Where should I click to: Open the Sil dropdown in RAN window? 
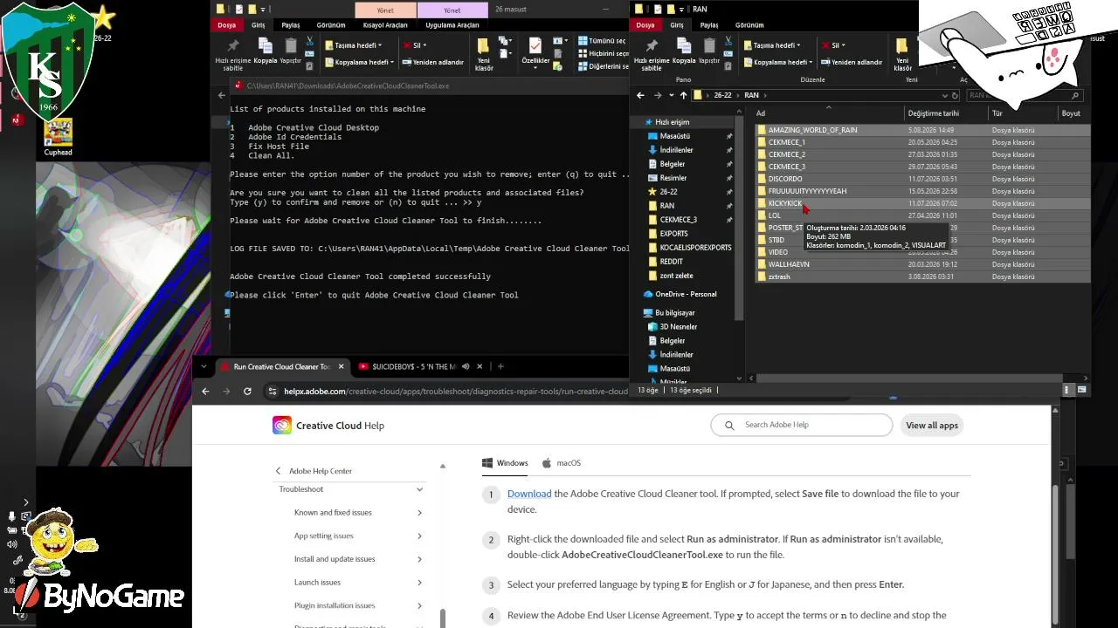[833, 45]
